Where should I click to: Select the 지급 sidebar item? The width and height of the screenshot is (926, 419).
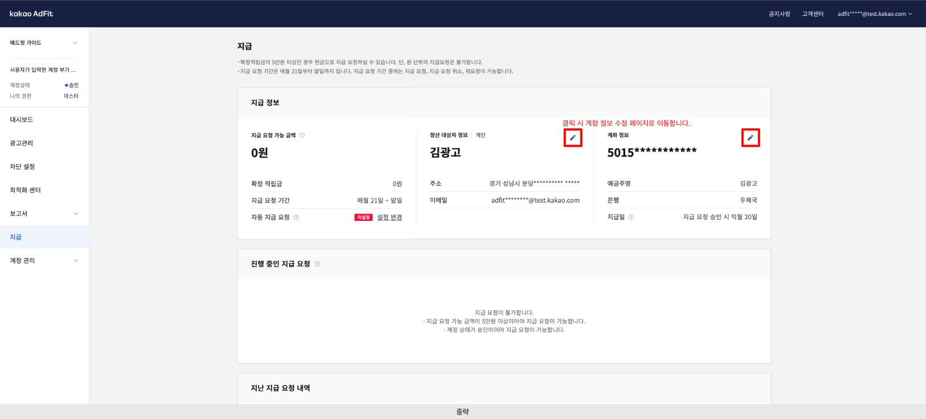pyautogui.click(x=15, y=237)
